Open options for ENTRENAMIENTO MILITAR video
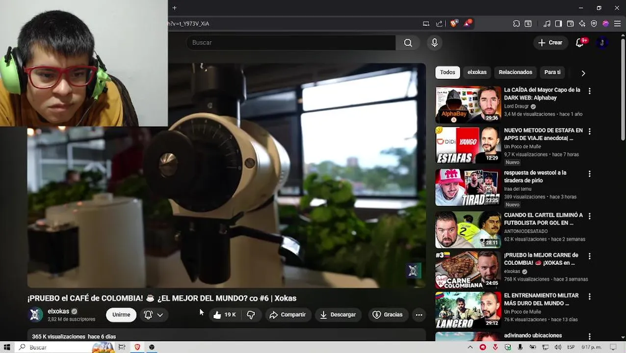The image size is (626, 353). (x=590, y=297)
